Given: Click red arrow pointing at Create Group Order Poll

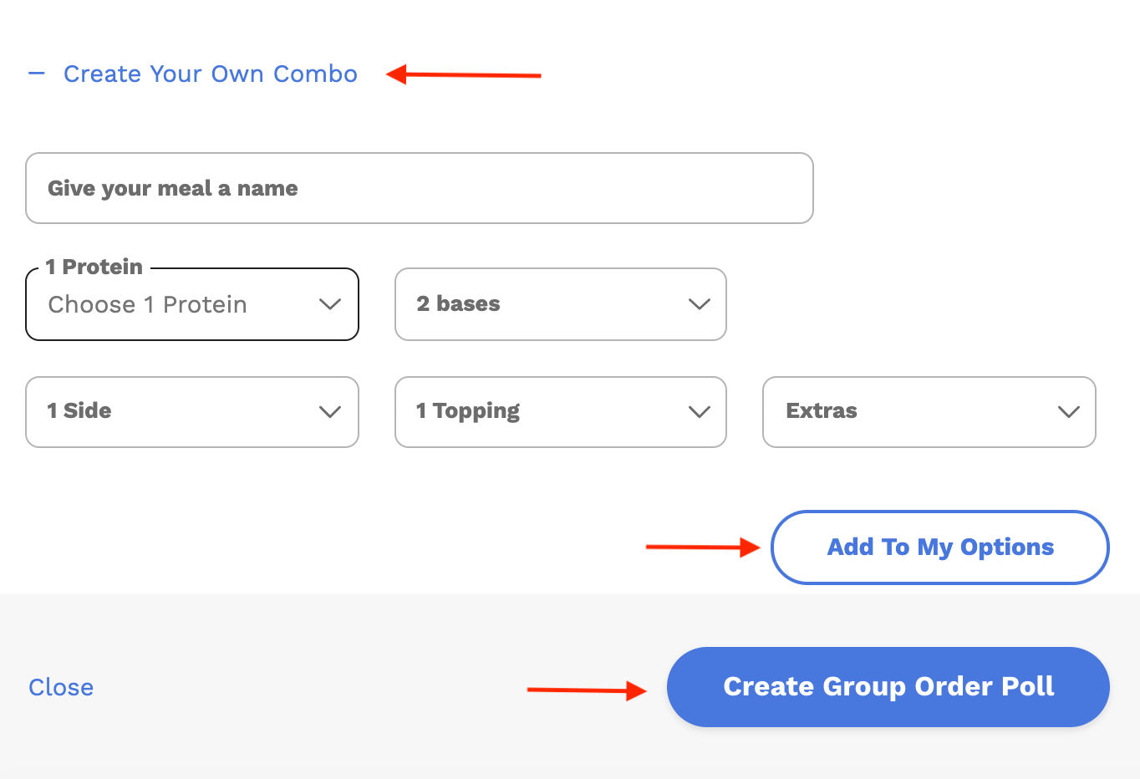Looking at the screenshot, I should (x=587, y=690).
